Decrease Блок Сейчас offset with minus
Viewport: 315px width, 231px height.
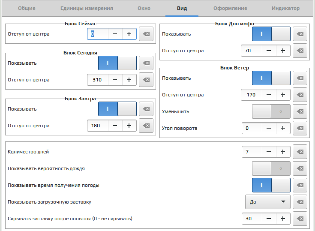[115, 34]
